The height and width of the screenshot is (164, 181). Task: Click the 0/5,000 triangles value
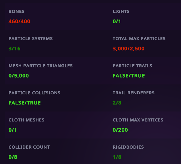coord(19,76)
